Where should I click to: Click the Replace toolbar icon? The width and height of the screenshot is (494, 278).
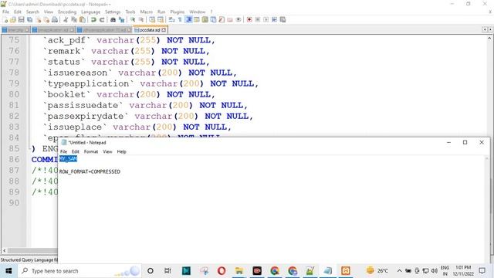click(121, 19)
